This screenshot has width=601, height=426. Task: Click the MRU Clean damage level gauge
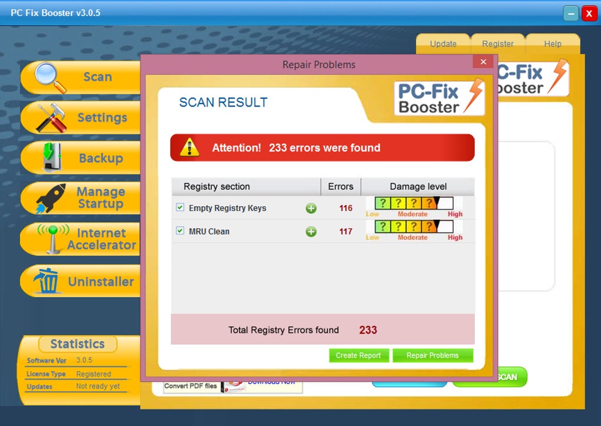414,231
